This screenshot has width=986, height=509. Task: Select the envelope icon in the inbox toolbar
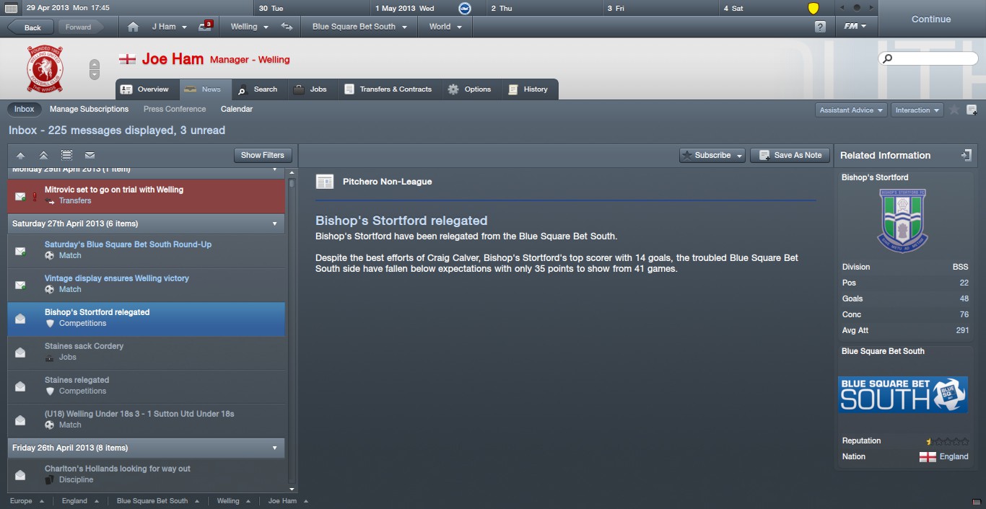90,155
